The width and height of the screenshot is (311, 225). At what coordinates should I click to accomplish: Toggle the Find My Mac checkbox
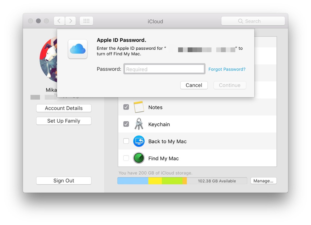click(126, 158)
